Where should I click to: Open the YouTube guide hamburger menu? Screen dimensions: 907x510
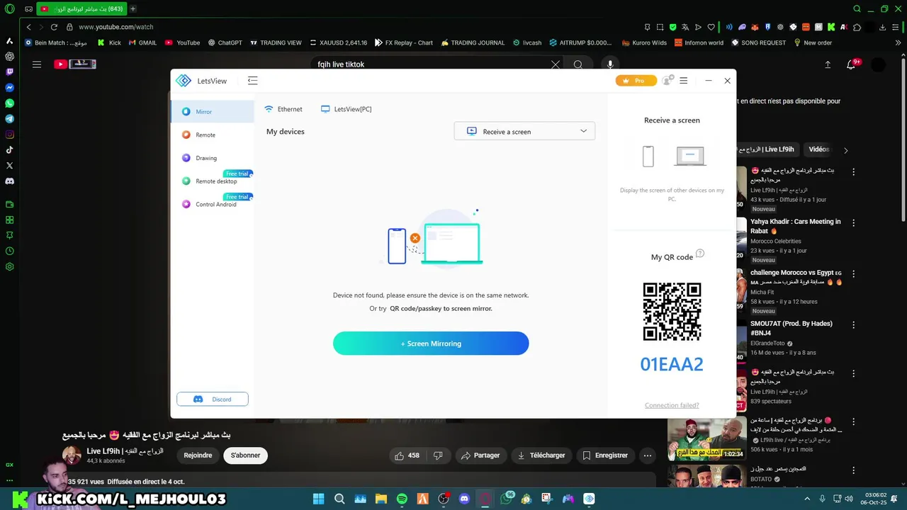[36, 64]
